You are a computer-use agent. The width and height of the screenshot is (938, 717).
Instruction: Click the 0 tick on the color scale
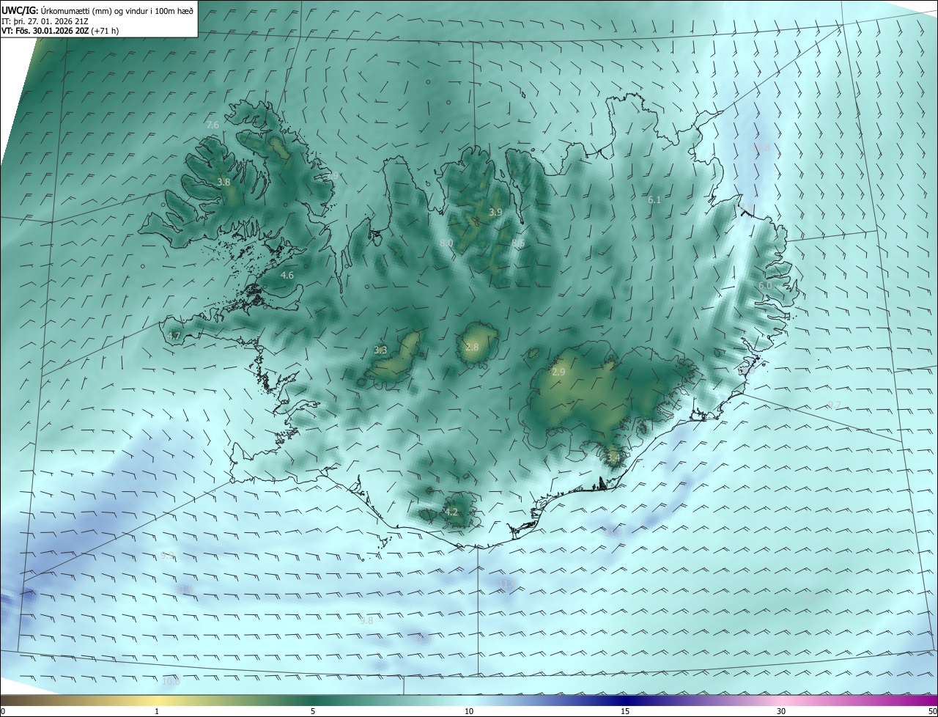(x=2, y=711)
